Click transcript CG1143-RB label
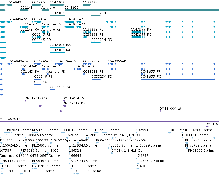Screen dimensions: 219x175 (29, 24)
